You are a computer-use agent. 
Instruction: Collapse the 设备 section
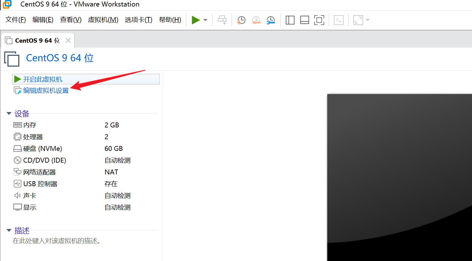9,113
